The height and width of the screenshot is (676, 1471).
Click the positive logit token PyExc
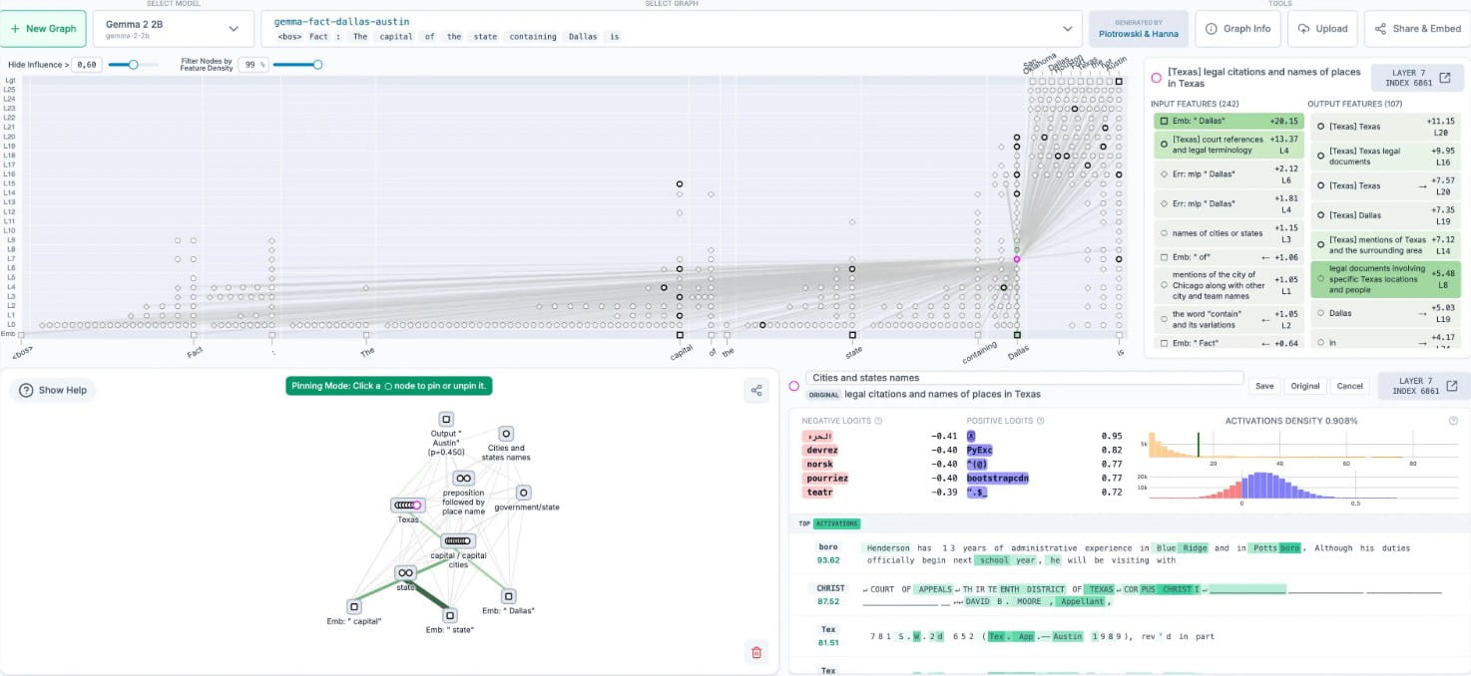980,451
